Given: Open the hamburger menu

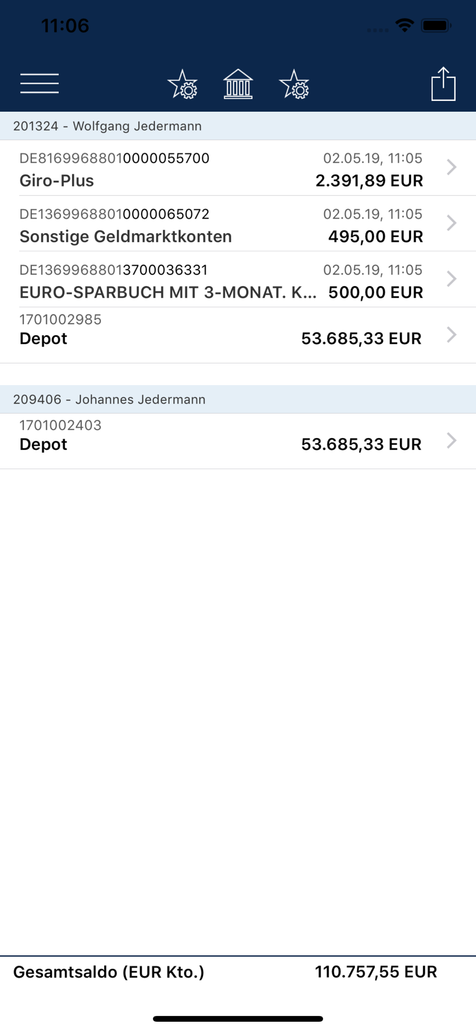Looking at the screenshot, I should pyautogui.click(x=40, y=84).
